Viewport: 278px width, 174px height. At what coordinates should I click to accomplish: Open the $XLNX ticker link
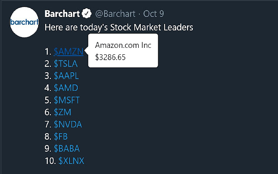(x=71, y=161)
